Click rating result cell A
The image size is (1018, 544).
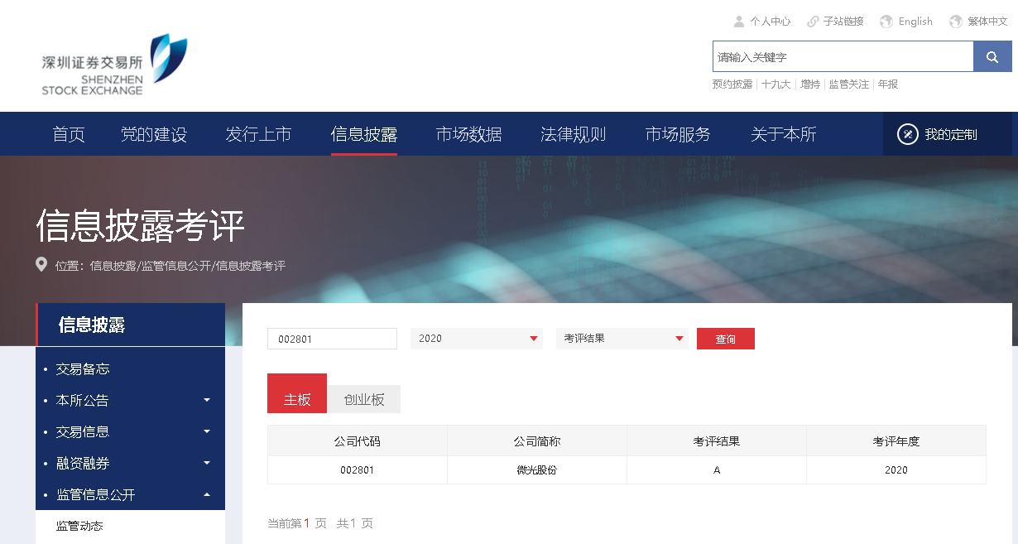(717, 469)
